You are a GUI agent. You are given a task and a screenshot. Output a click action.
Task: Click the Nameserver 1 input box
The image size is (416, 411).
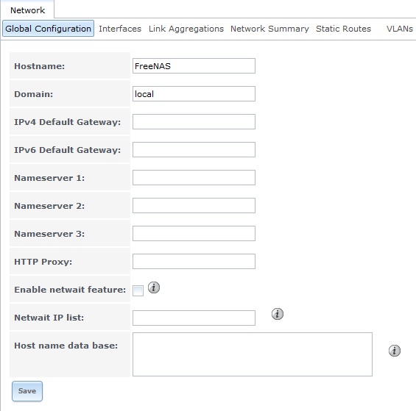(194, 177)
